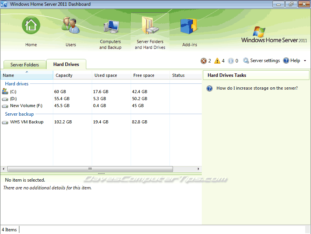Open the Home section icon
311x234 pixels.
[x=31, y=25]
